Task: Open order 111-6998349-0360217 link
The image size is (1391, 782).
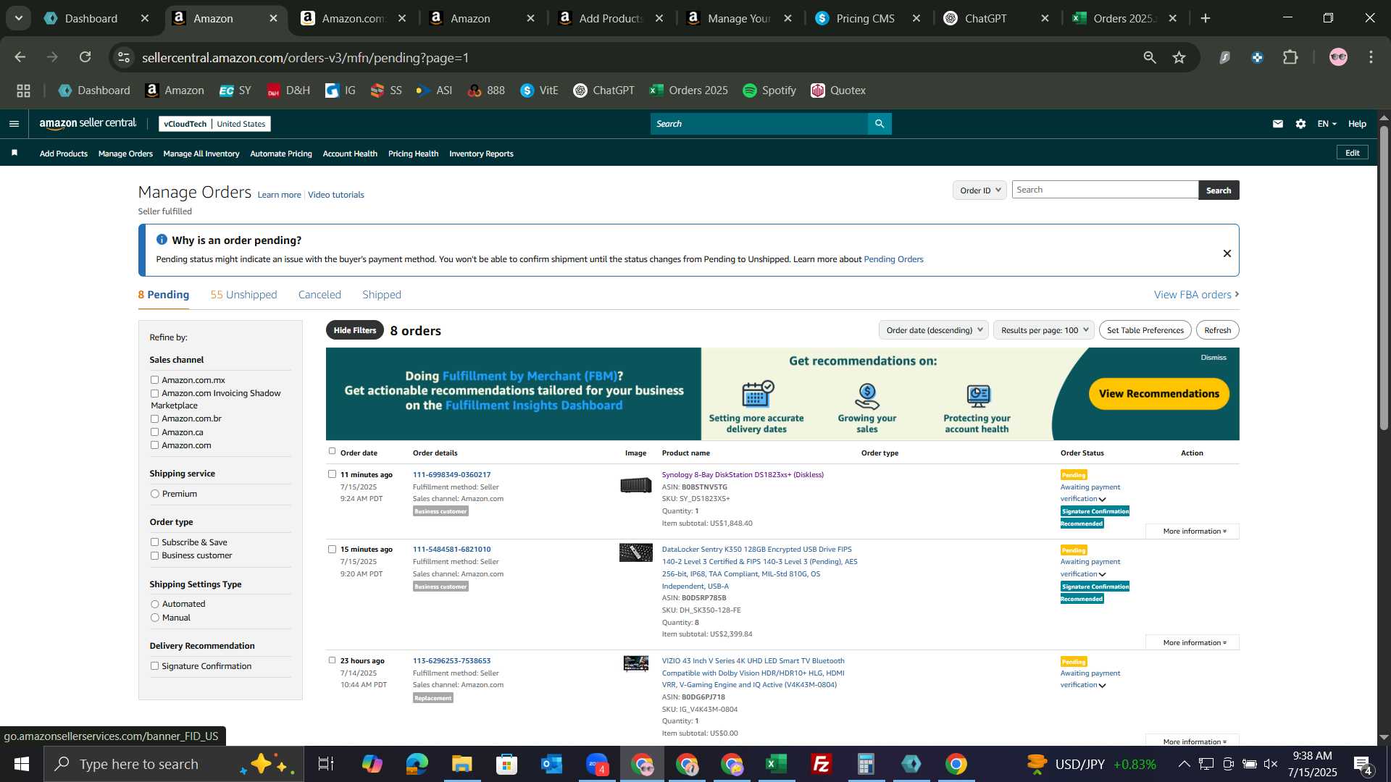Action: click(x=451, y=475)
